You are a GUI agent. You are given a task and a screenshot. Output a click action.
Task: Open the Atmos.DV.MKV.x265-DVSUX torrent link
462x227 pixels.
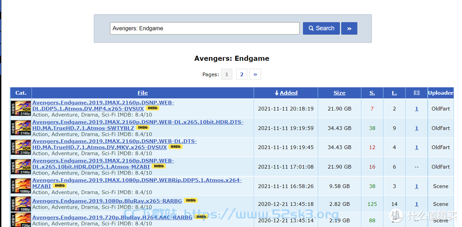[115, 144]
